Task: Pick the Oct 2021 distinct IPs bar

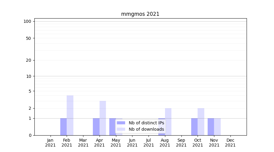Action: coord(194,127)
